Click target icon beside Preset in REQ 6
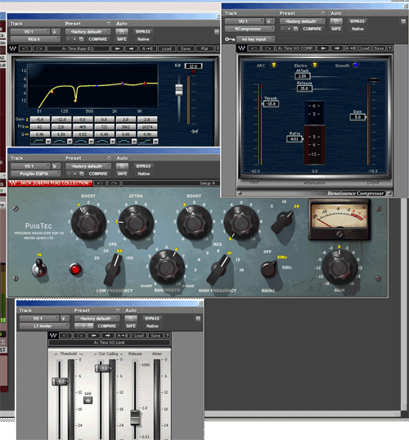The height and width of the screenshot is (440, 409). [x=109, y=24]
